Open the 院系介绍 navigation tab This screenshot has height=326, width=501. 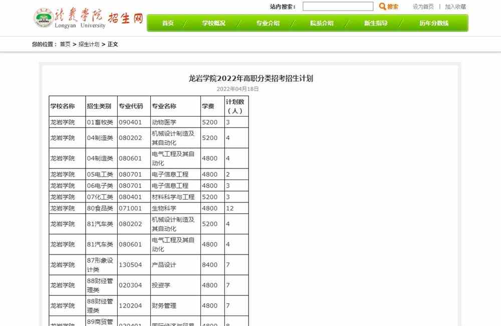[x=322, y=23]
